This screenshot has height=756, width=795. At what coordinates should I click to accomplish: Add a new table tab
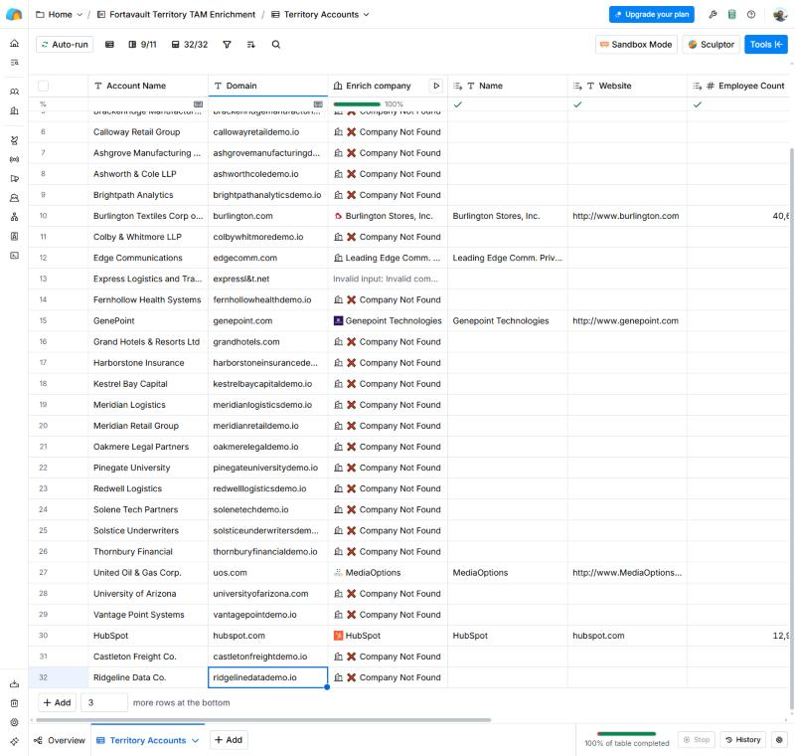pos(229,740)
